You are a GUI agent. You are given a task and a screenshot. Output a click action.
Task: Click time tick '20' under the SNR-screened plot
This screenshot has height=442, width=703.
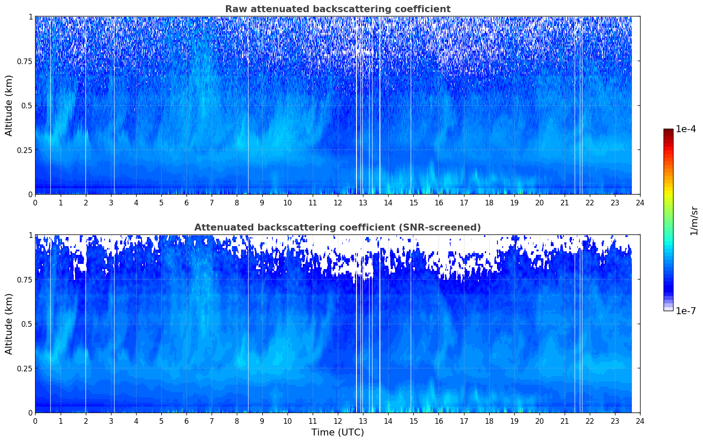[x=540, y=421]
